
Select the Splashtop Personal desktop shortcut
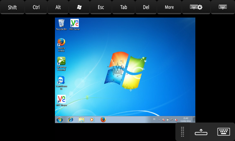pos(61,64)
